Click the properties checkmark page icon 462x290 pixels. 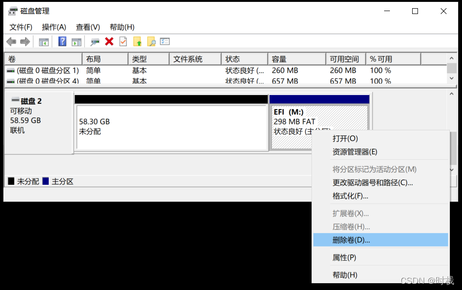pyautogui.click(x=123, y=41)
